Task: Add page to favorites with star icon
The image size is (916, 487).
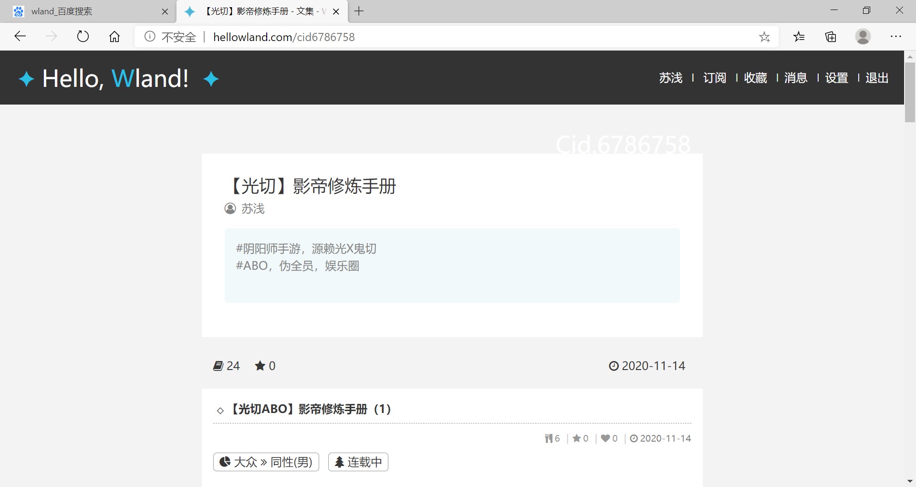Action: tap(765, 36)
